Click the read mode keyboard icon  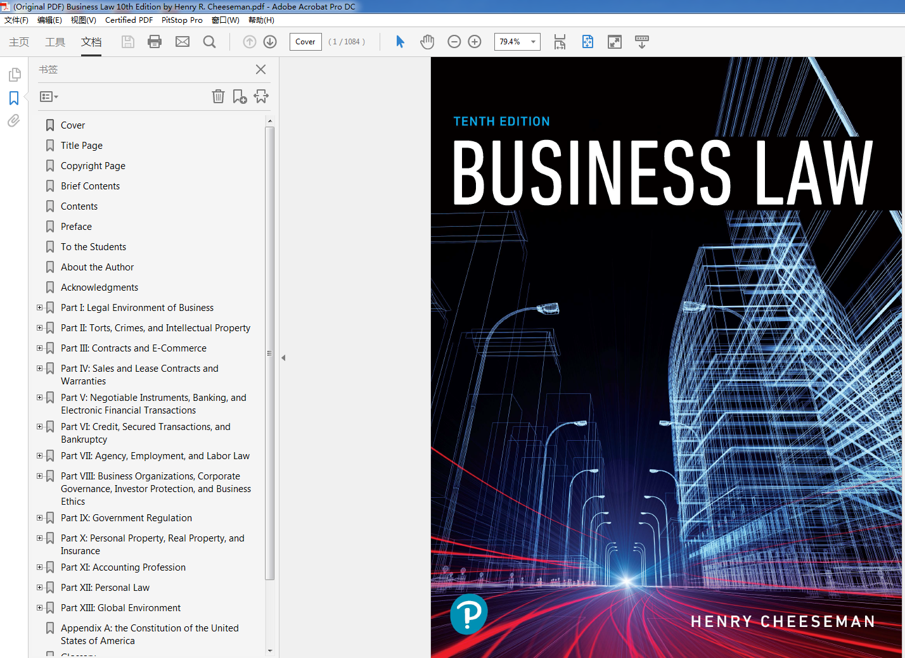(642, 42)
